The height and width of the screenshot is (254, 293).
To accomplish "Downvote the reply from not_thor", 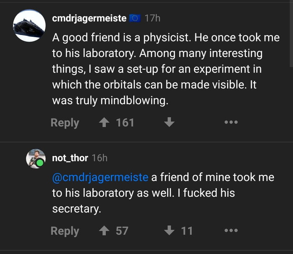I will point(168,231).
